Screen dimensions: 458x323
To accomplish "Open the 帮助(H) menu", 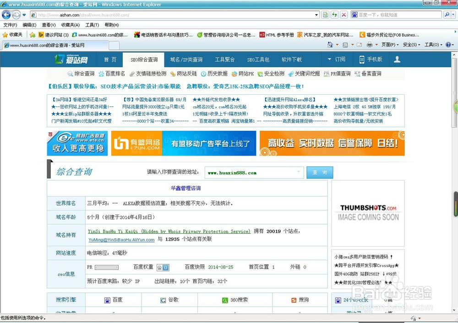I will 112,25.
